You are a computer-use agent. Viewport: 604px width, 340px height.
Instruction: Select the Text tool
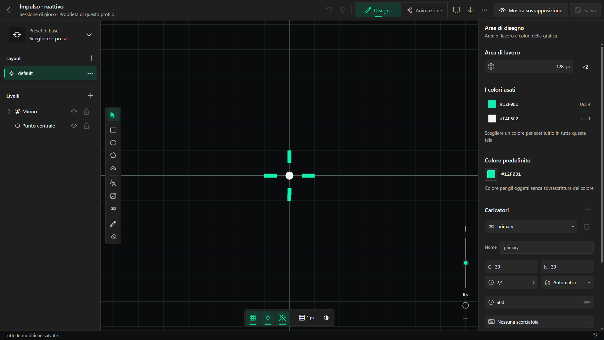[x=113, y=183]
